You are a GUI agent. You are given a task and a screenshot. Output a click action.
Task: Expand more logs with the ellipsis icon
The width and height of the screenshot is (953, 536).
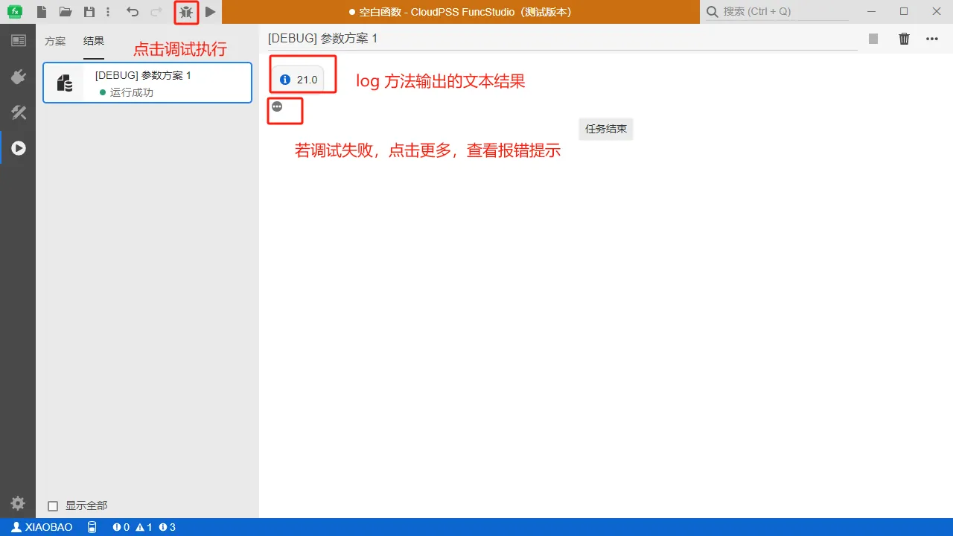[x=277, y=106]
